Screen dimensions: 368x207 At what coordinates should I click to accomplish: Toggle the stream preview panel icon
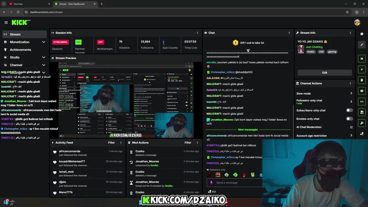coord(362,59)
